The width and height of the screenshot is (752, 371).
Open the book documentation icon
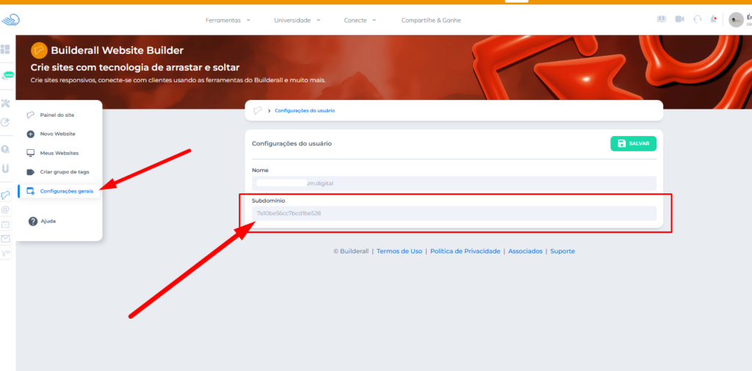pos(661,20)
